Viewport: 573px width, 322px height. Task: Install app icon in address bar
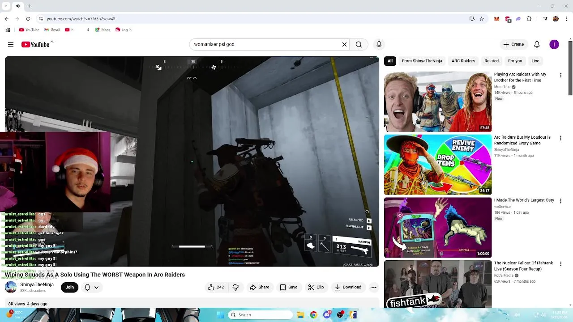(x=472, y=19)
